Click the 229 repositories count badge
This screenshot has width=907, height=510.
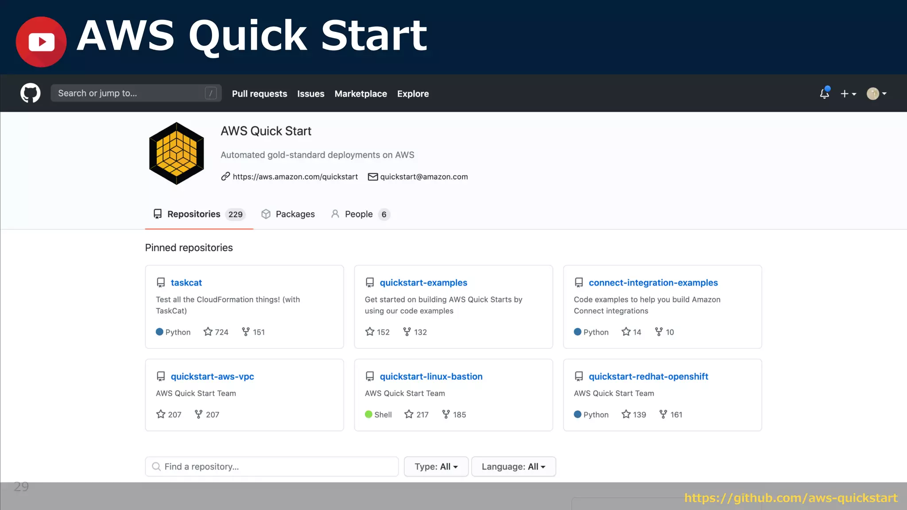tap(236, 214)
